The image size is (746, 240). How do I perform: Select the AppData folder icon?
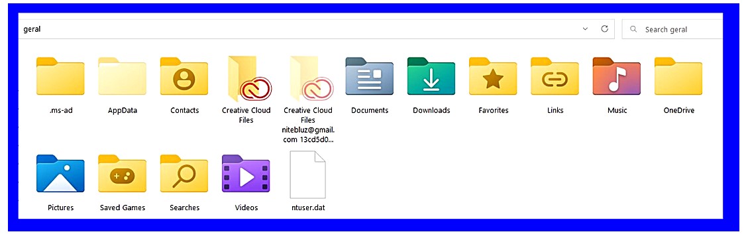(123, 76)
